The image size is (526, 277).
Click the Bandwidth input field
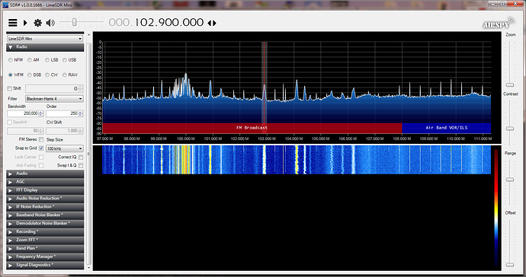25,113
